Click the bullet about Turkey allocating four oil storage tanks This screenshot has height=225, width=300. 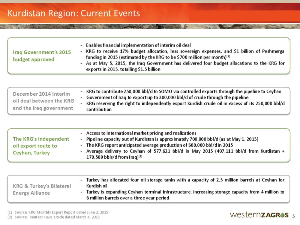coord(185,183)
